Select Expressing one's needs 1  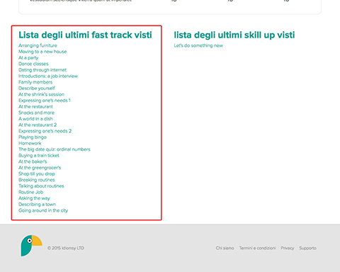[45, 101]
